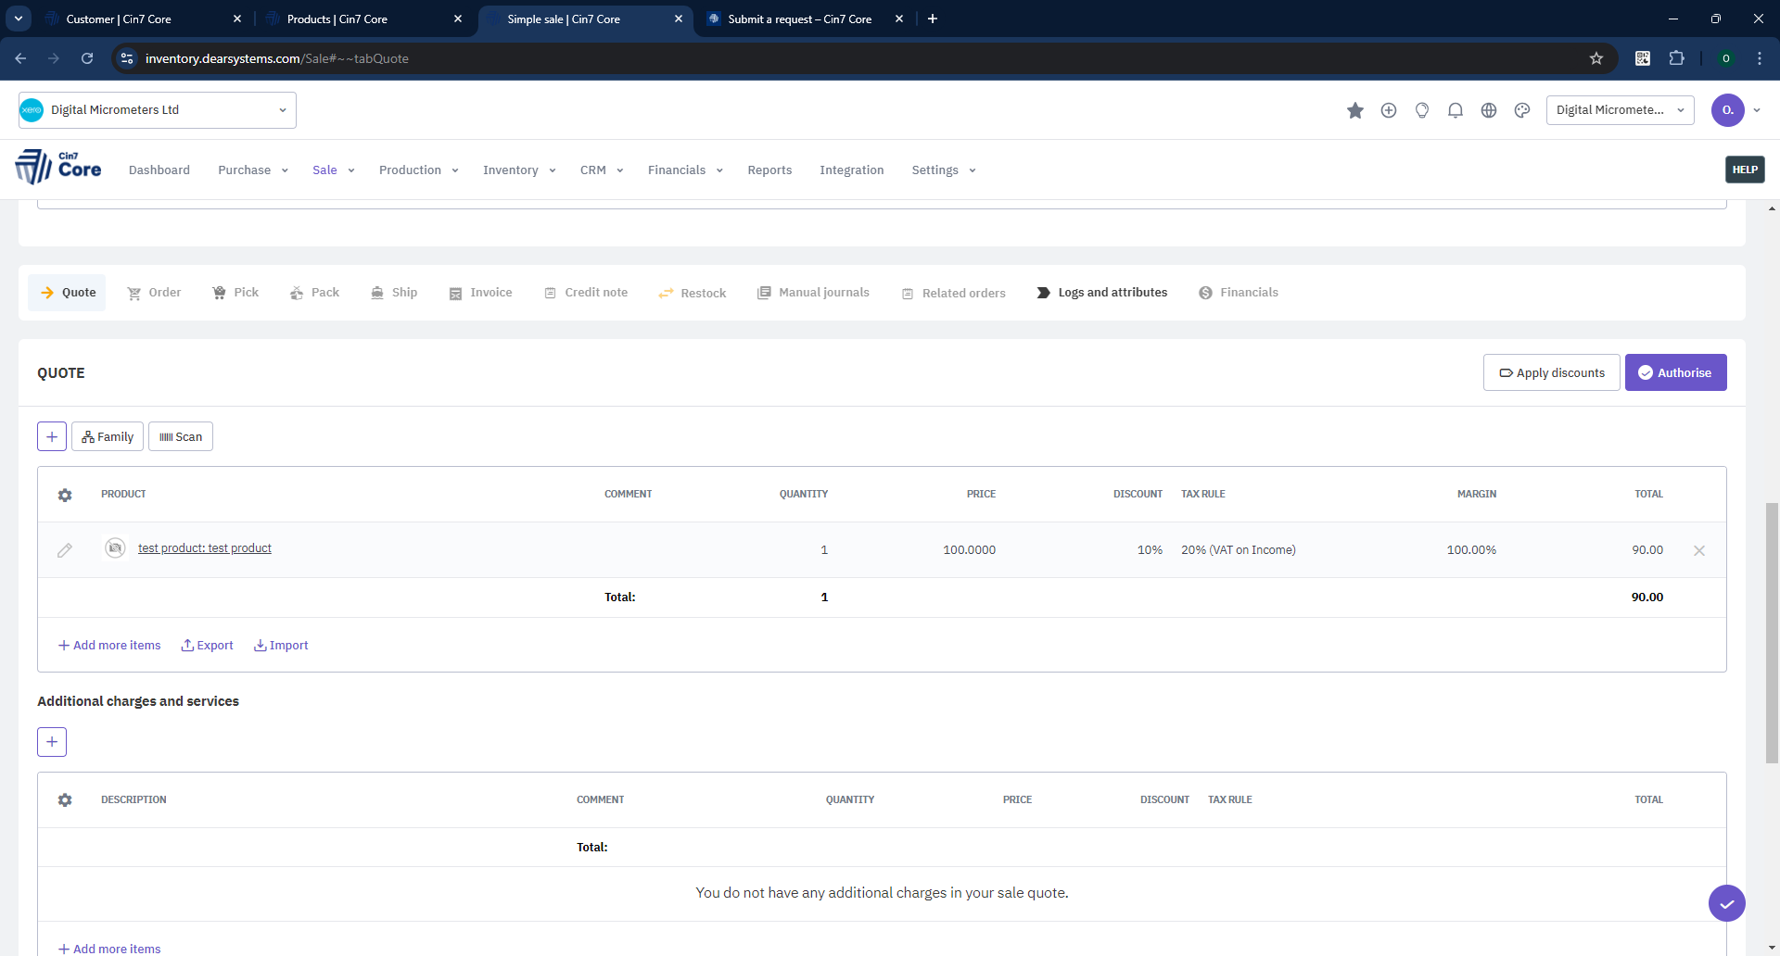Remove the test product line with X
The width and height of the screenshot is (1780, 956).
coord(1698,550)
